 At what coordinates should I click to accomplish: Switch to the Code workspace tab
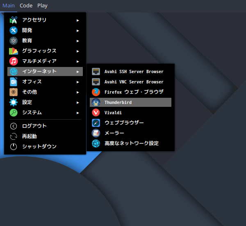coord(26,6)
